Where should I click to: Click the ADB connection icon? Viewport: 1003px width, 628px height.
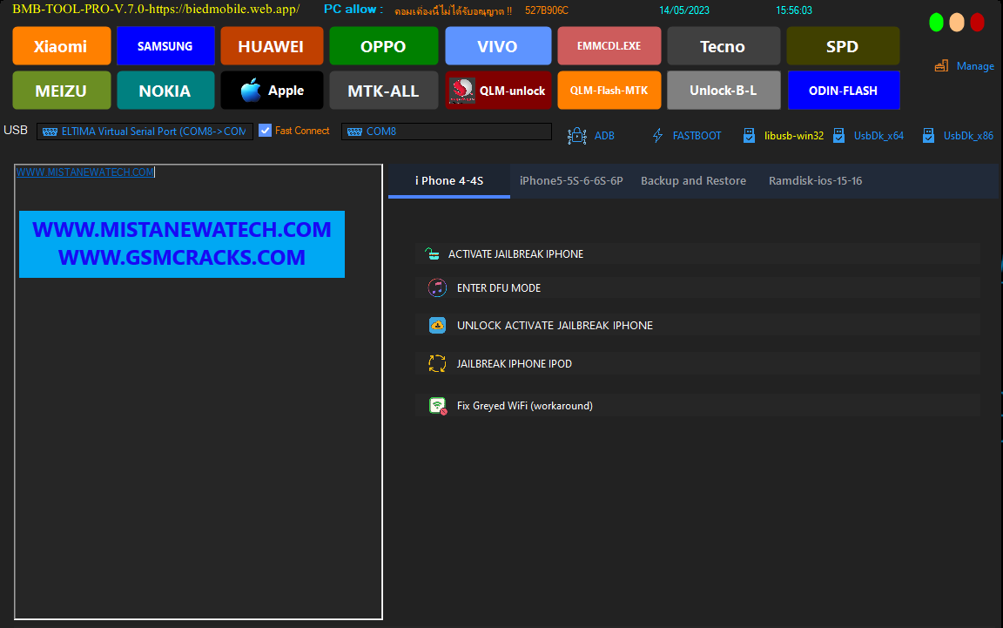576,136
